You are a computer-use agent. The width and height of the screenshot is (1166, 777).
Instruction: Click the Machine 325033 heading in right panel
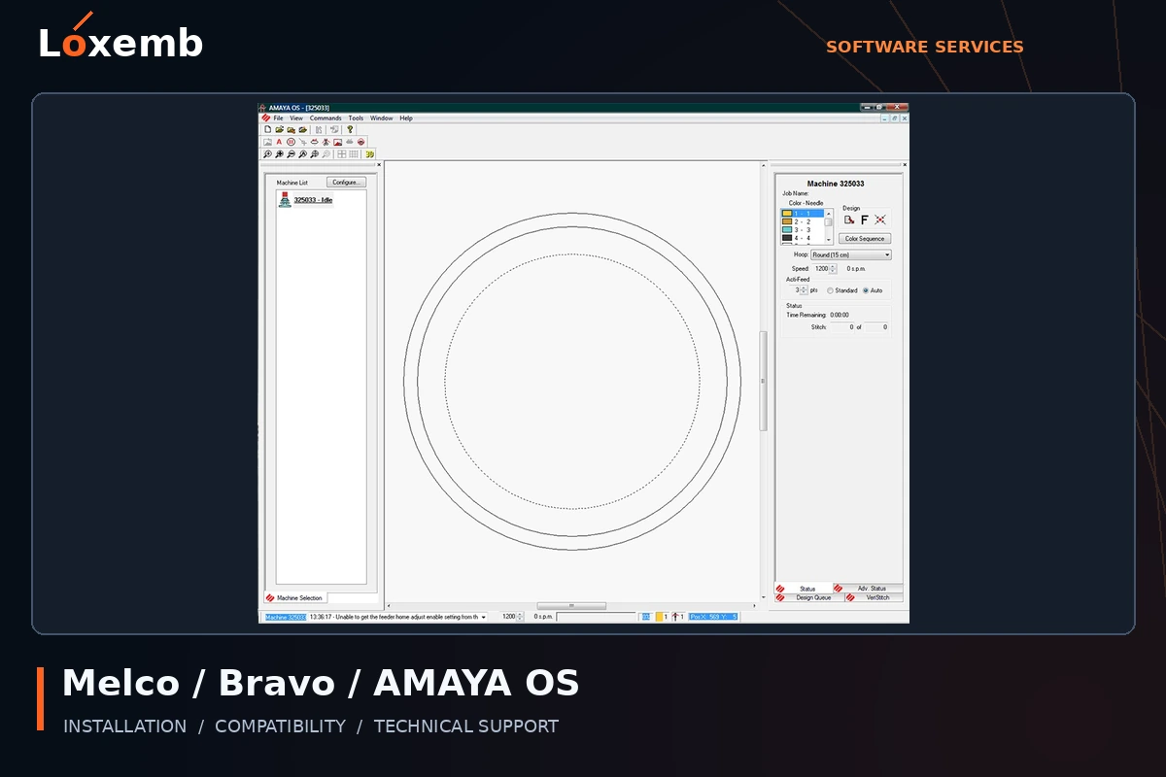(x=836, y=184)
